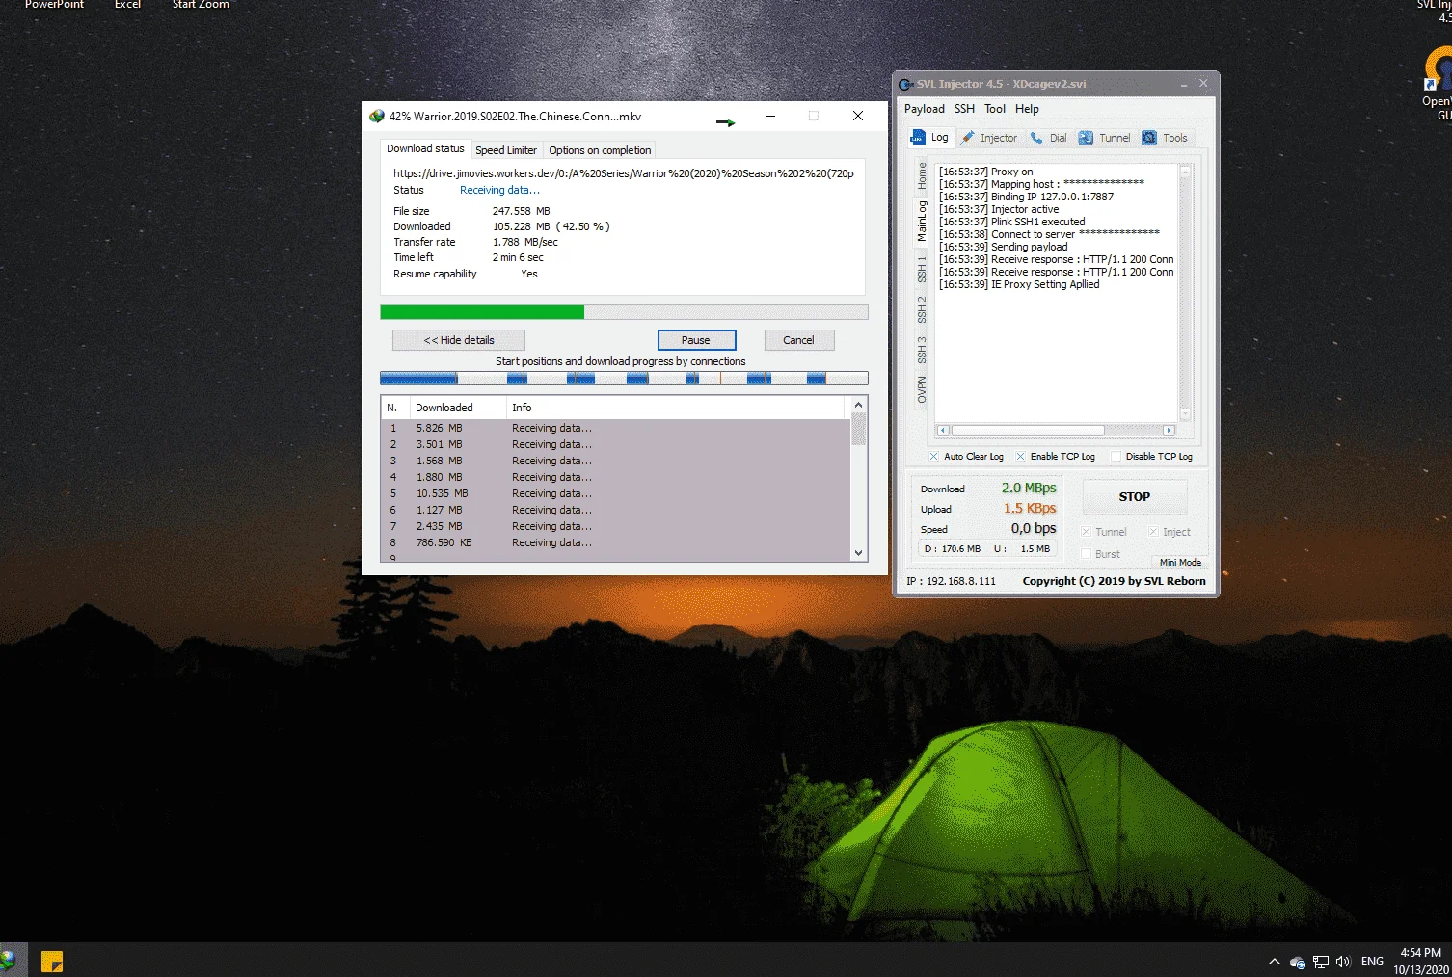This screenshot has height=977, width=1452.
Task: Check the Burst checkbox
Action: pos(1086,554)
